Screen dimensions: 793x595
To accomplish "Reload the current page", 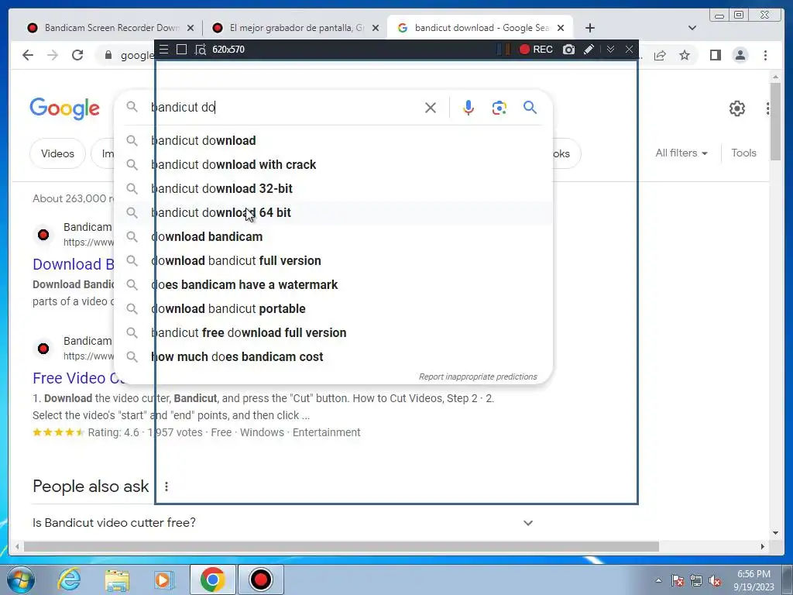I will tap(77, 55).
